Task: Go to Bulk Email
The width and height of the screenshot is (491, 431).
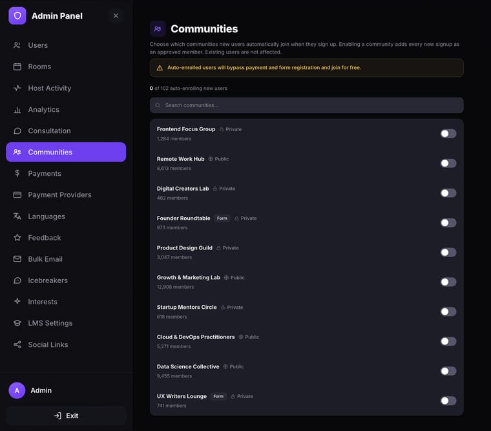Action: tap(66, 258)
